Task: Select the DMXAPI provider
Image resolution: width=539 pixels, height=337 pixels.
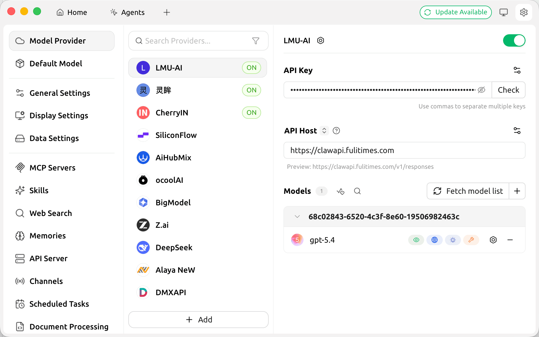Action: tap(198, 292)
